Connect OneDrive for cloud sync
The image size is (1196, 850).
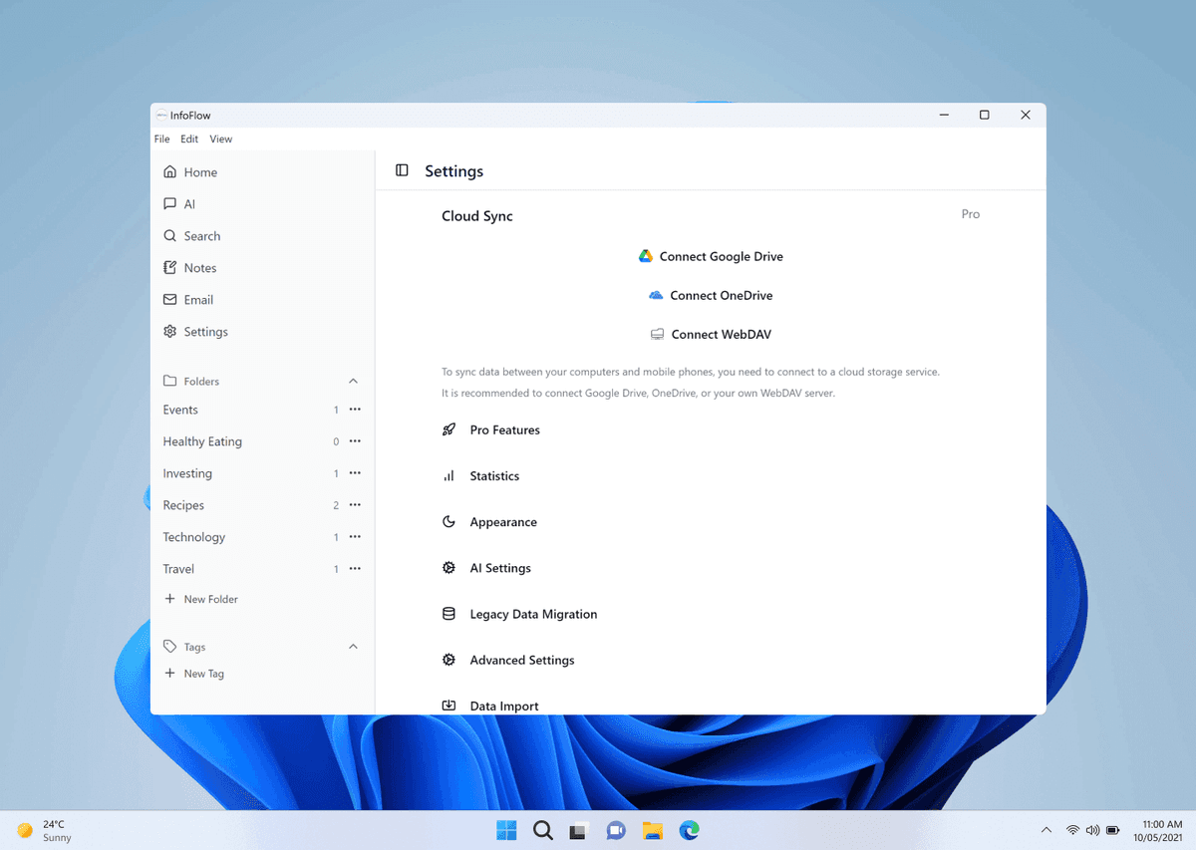[x=711, y=296]
